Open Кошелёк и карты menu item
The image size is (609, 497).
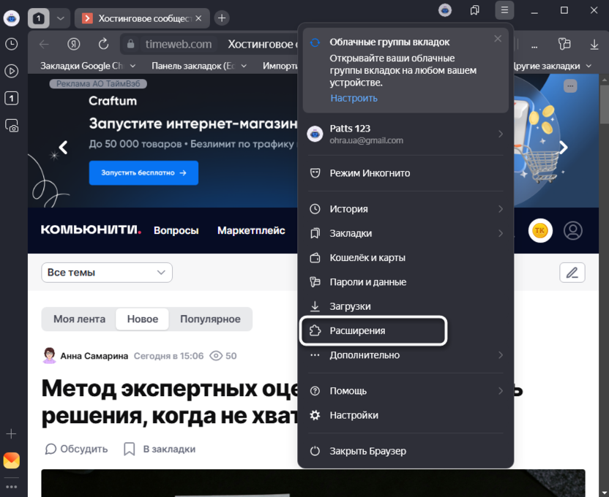[406, 258]
